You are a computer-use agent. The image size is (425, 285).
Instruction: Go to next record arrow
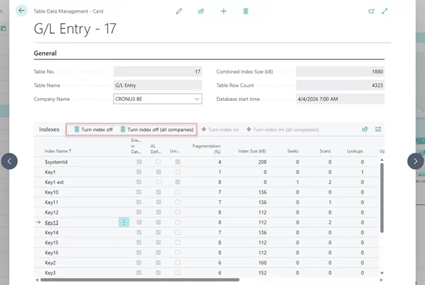(x=415, y=161)
